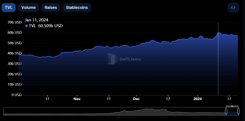Screen dimensions: 245x121
Task: Click the Jan 11, 2024 tooltip date
Action: 37,20
